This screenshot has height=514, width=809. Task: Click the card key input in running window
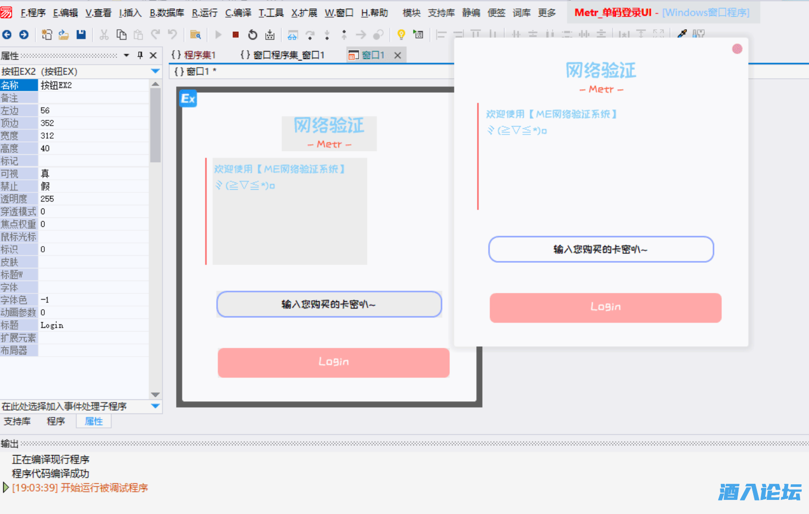click(x=600, y=249)
